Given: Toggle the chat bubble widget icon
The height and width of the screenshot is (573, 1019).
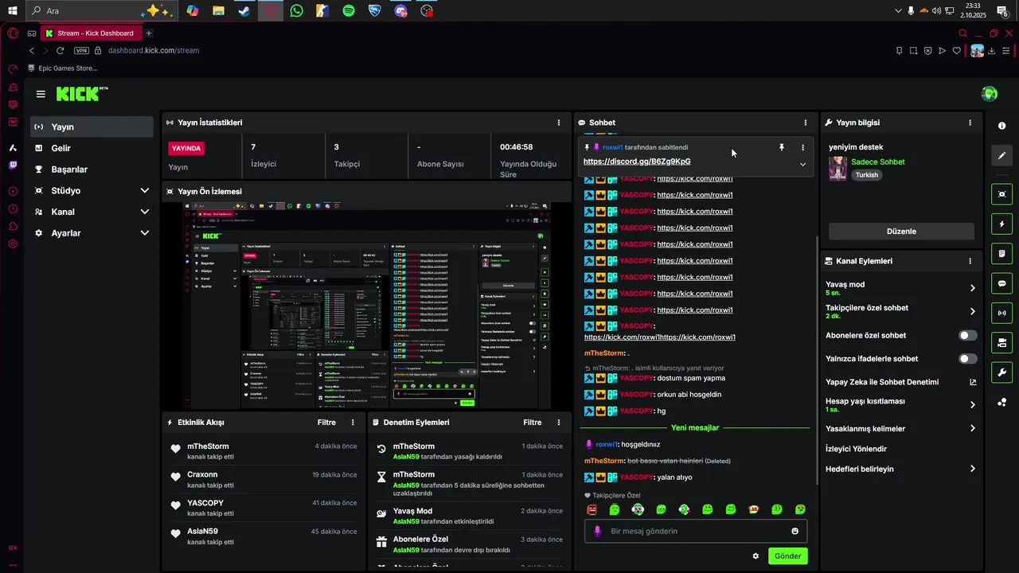Looking at the screenshot, I should click(1001, 283).
